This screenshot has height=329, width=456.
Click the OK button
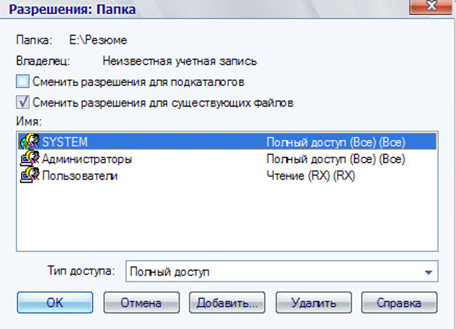pyautogui.click(x=55, y=303)
